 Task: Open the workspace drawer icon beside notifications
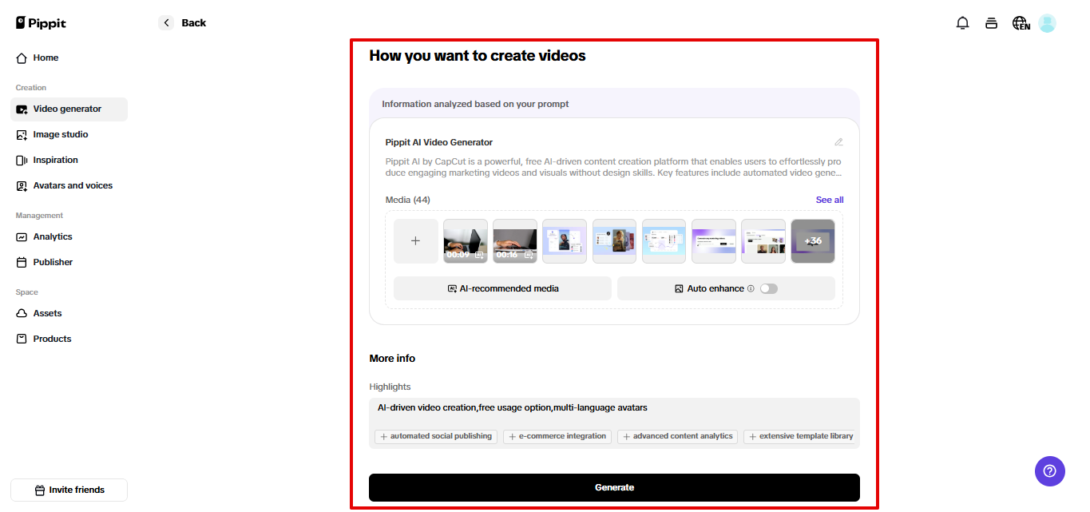click(991, 22)
